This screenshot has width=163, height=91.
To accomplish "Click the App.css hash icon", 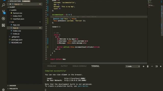I will click(11, 25).
